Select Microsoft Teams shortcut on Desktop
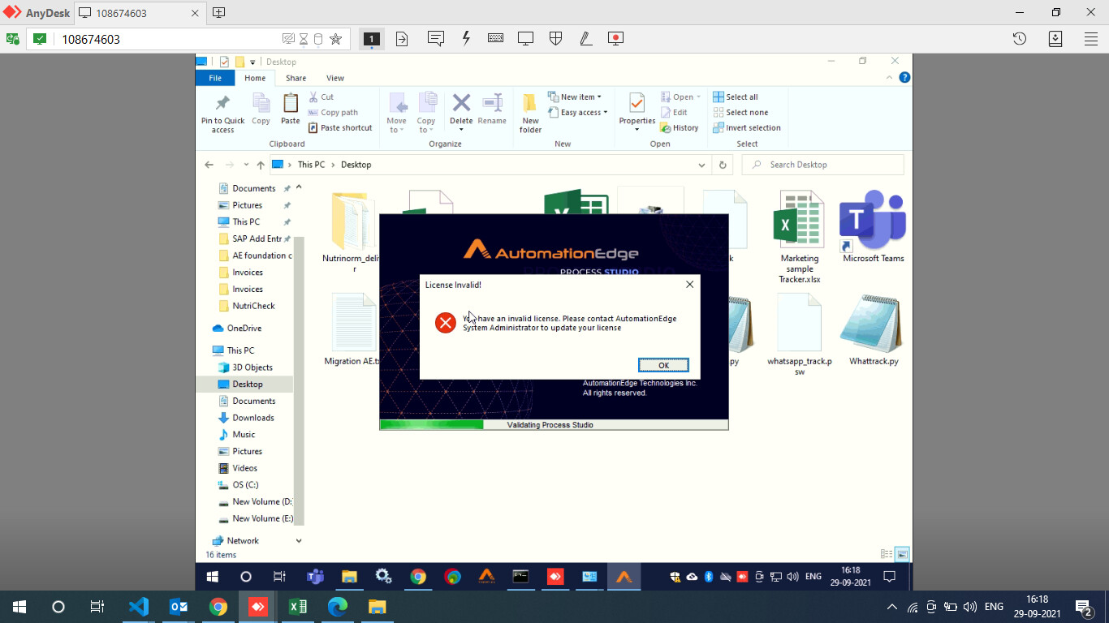The width and height of the screenshot is (1109, 623). point(873,226)
